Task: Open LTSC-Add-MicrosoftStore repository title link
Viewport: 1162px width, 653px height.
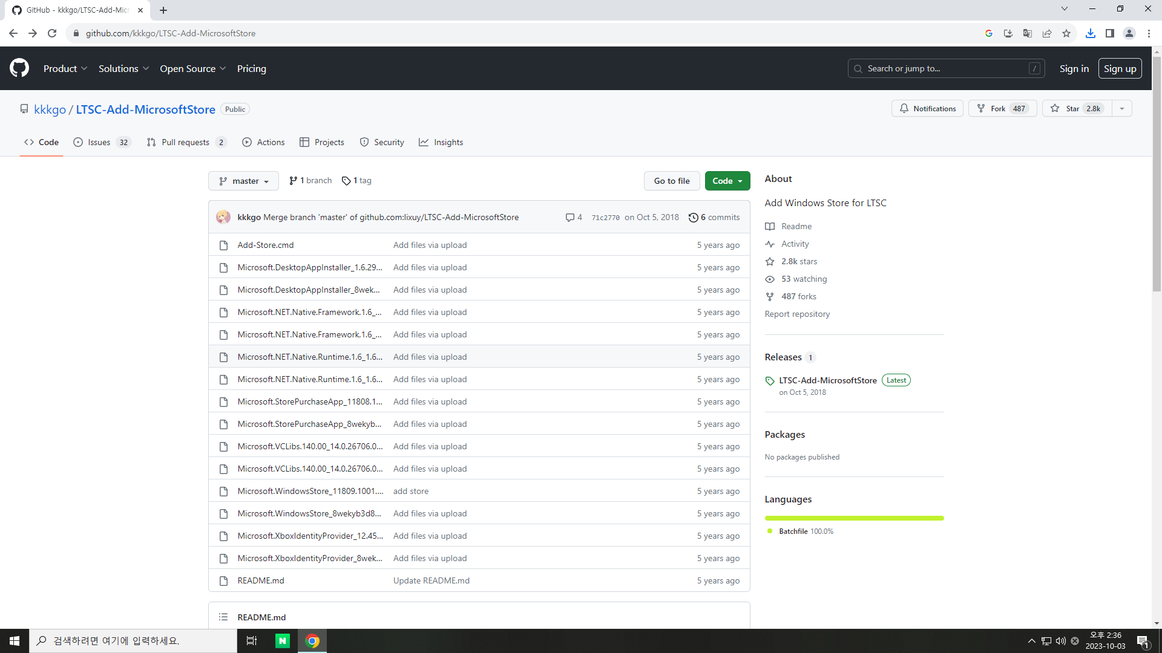Action: click(145, 109)
